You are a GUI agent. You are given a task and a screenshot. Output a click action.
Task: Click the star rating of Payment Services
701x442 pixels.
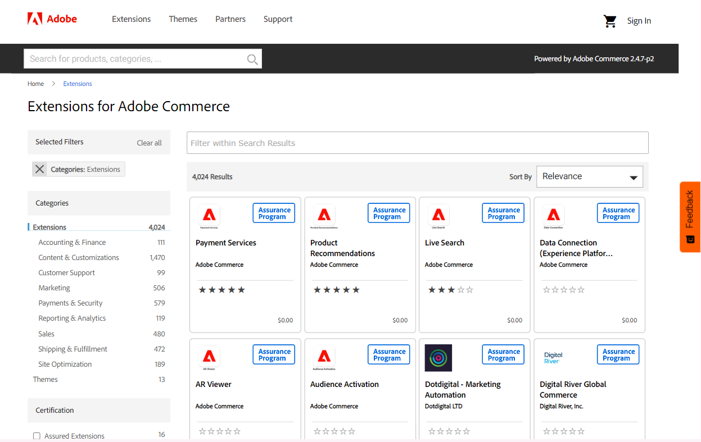click(221, 290)
